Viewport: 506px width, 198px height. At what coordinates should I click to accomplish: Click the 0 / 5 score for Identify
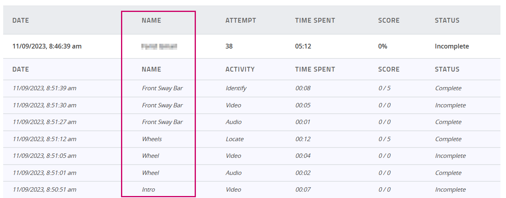point(384,88)
